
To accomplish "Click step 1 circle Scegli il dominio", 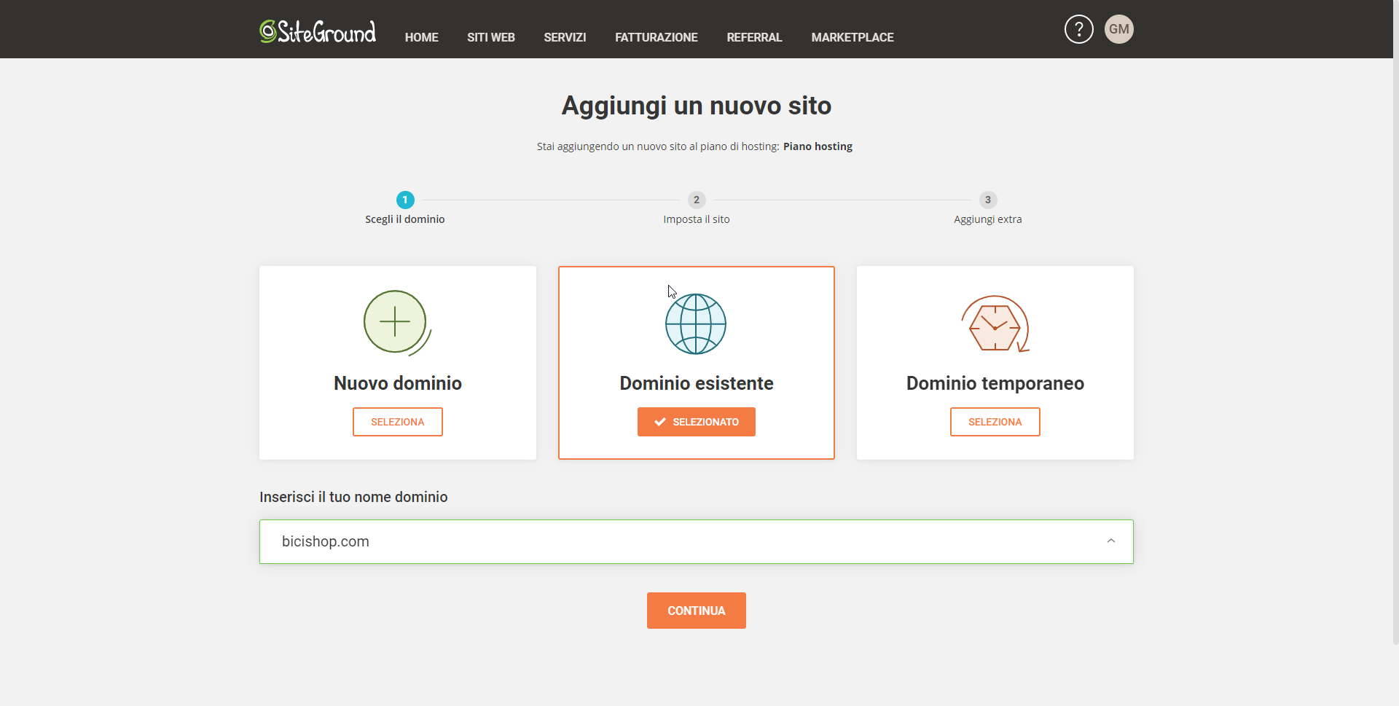I will tap(405, 200).
